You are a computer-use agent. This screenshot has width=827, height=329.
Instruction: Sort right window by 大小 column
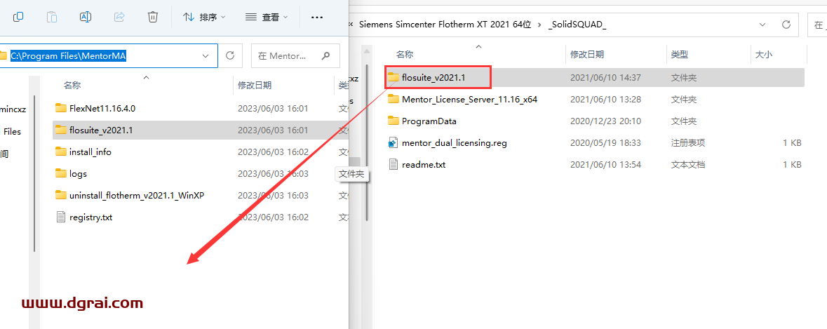coord(764,54)
